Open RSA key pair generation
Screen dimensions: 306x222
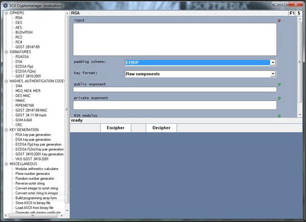tap(33, 135)
